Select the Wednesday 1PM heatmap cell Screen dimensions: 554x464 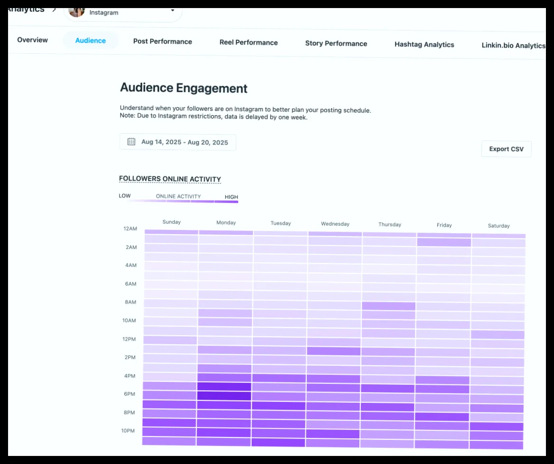click(334, 351)
